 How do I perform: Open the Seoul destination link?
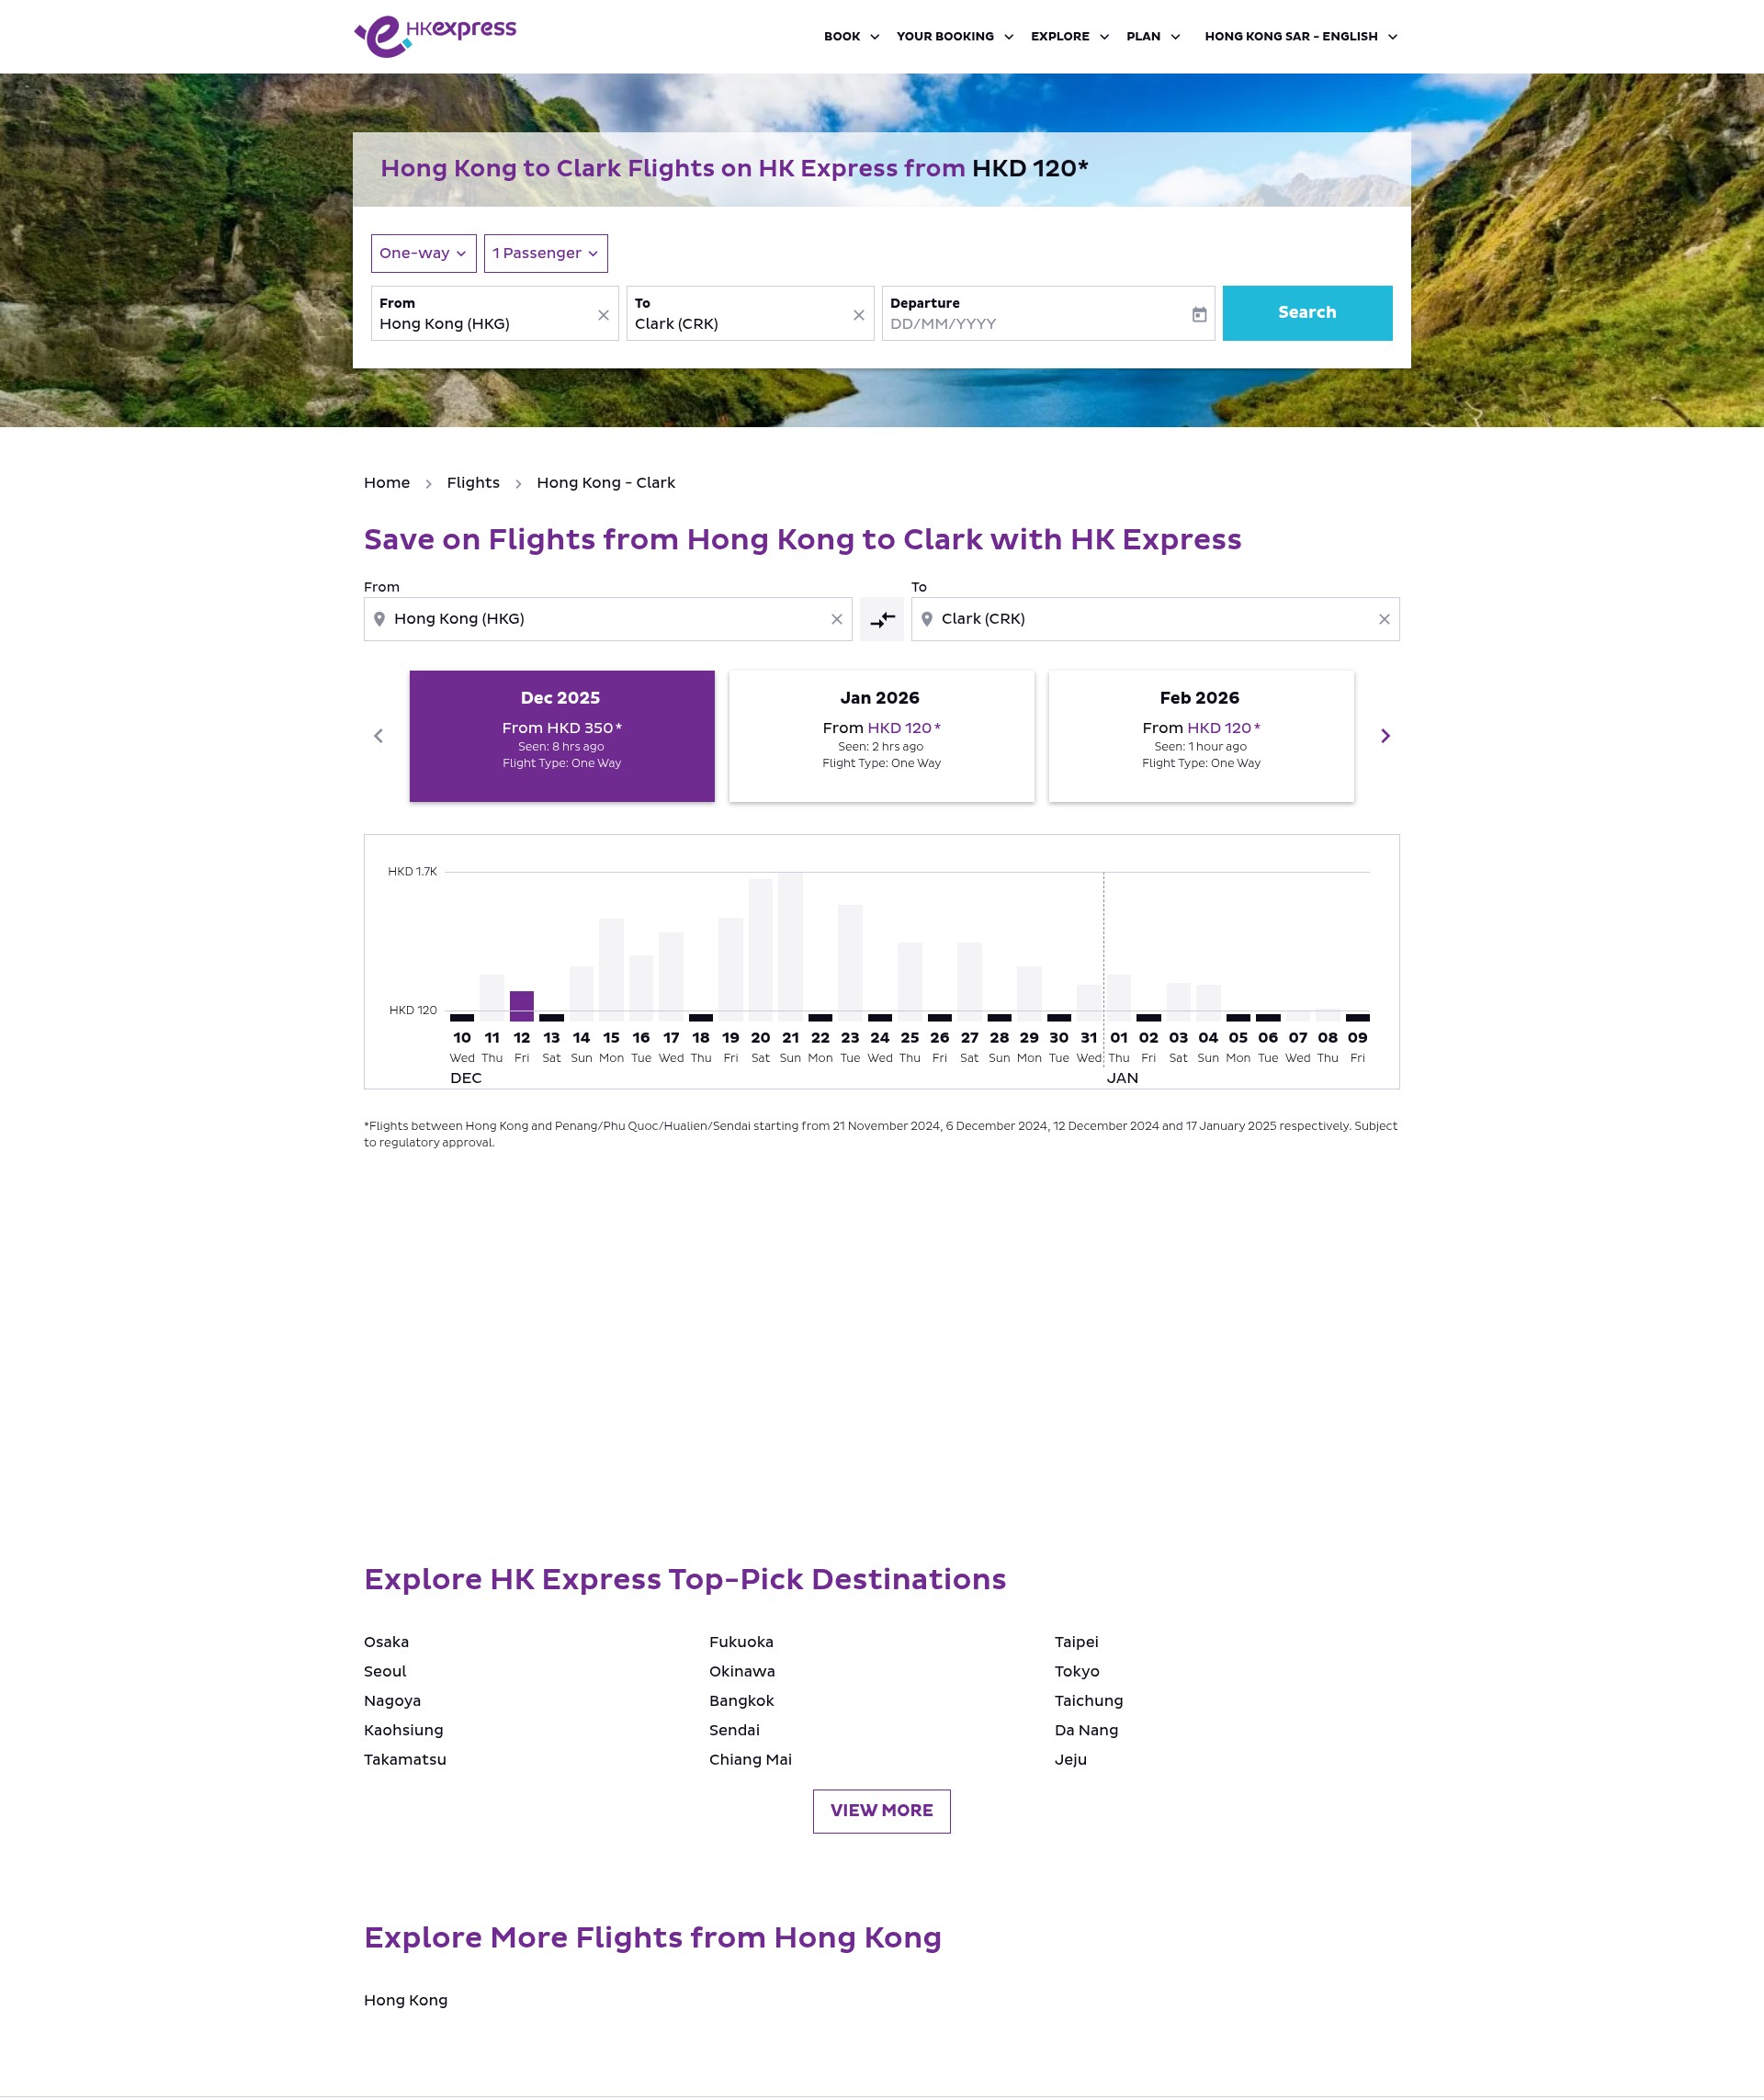(x=385, y=1671)
